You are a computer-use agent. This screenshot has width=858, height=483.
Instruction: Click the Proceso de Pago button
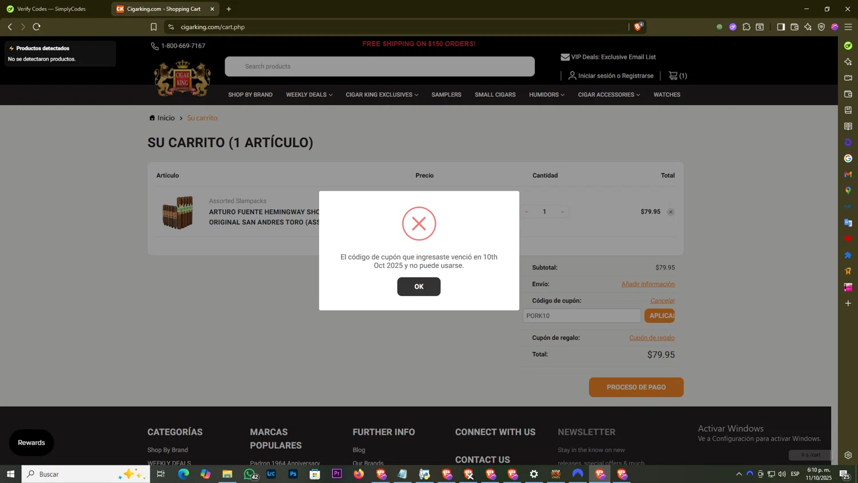click(x=636, y=387)
